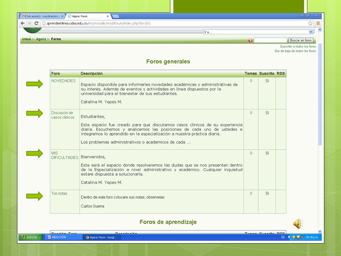Click the Temas column header
Screen dimensions: 341x256
251,73
